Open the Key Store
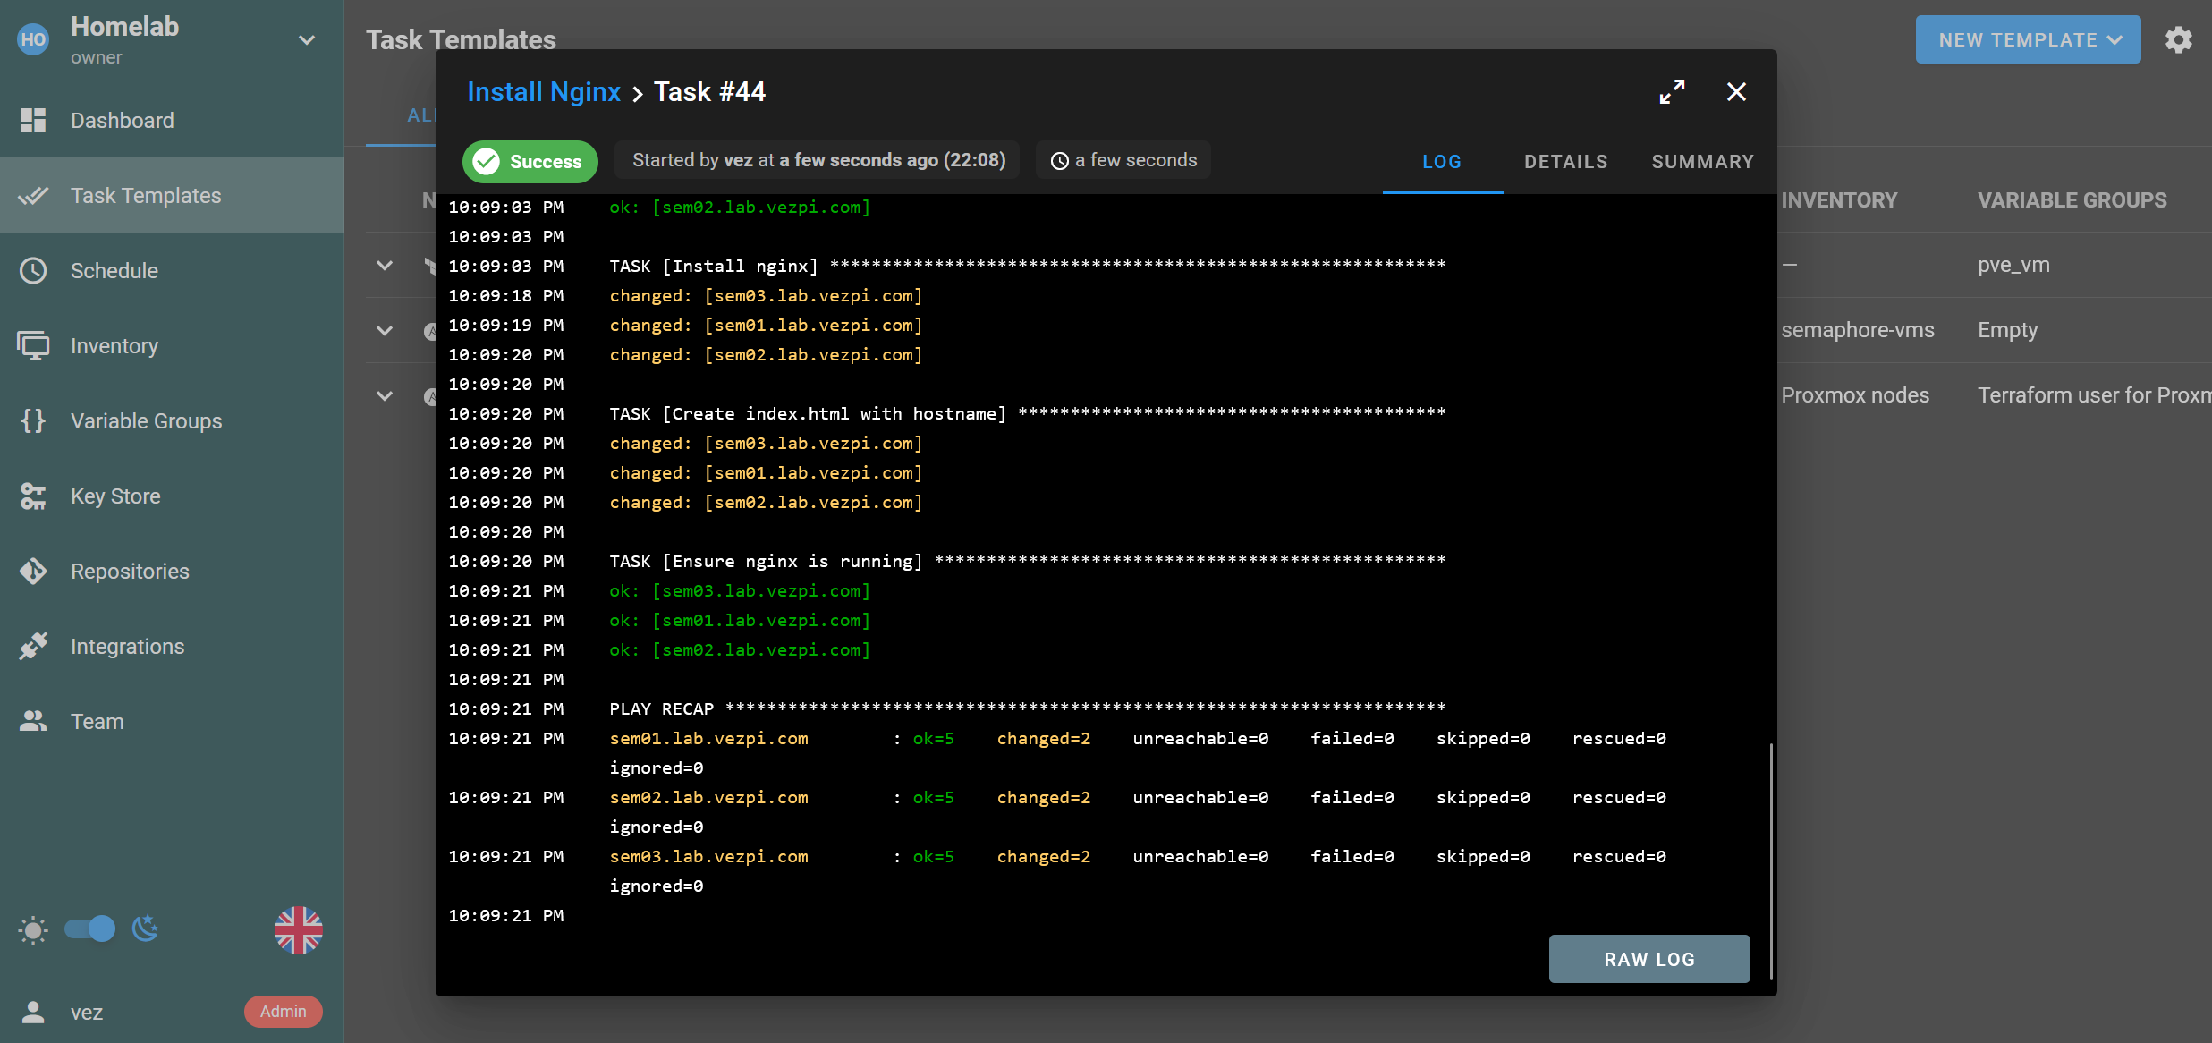The image size is (2212, 1043). (114, 496)
